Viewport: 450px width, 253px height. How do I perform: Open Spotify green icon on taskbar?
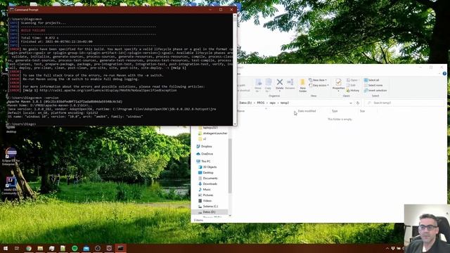[75, 248]
